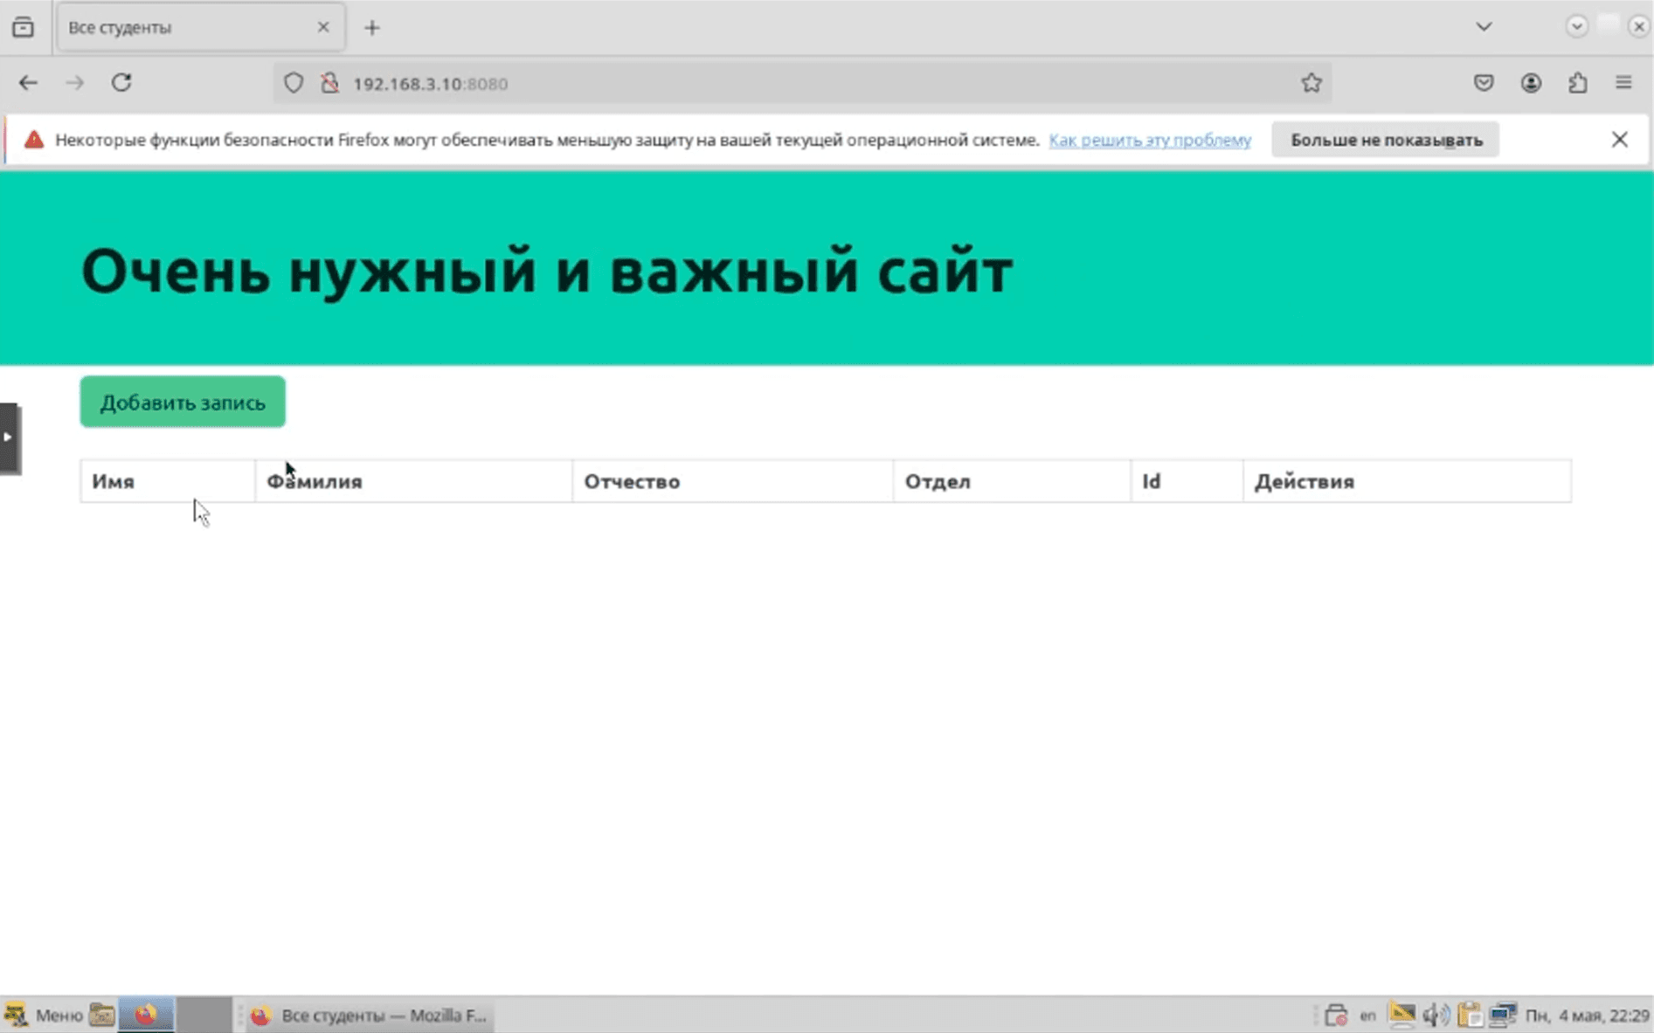
Task: Open the 'Меню' start menu in taskbar
Action: click(44, 1015)
